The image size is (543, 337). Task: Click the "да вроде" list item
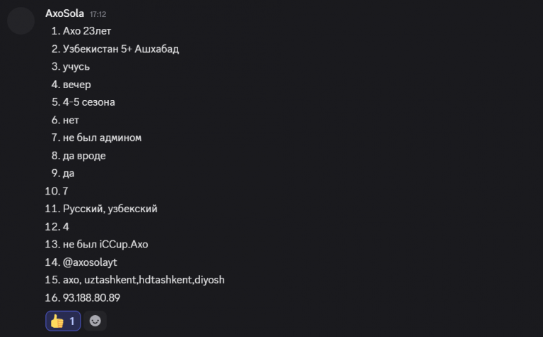(83, 155)
